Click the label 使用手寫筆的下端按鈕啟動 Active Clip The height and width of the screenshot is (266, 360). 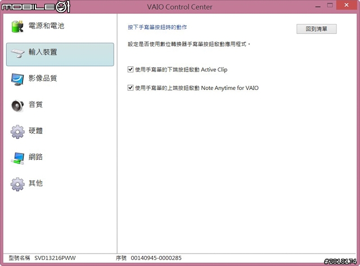181,70
